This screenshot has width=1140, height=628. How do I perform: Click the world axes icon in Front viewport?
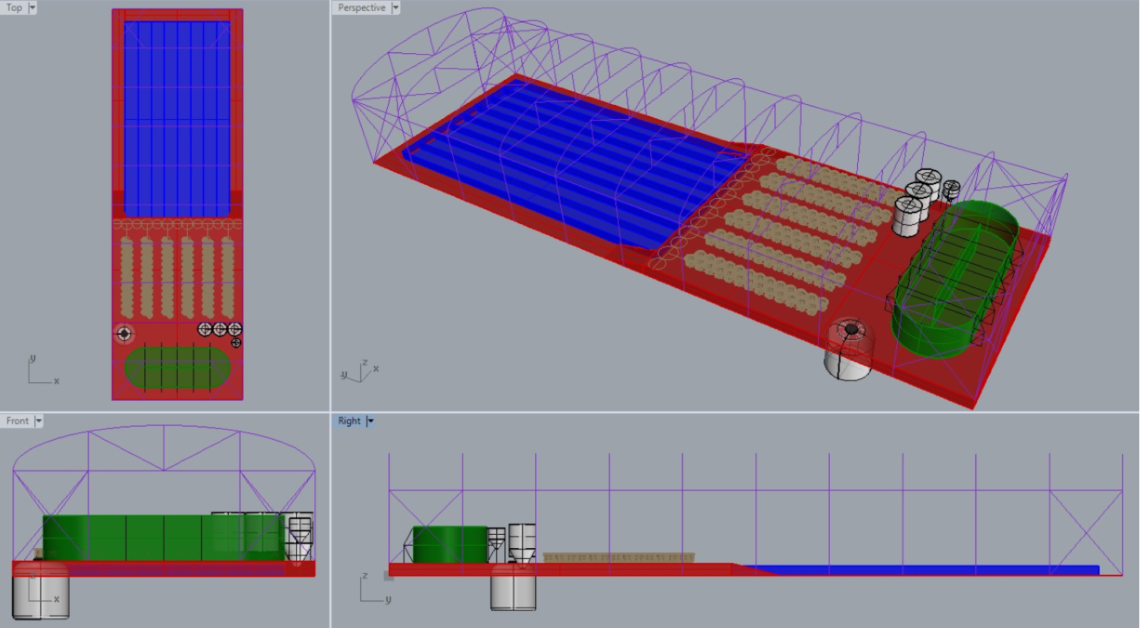[x=42, y=590]
